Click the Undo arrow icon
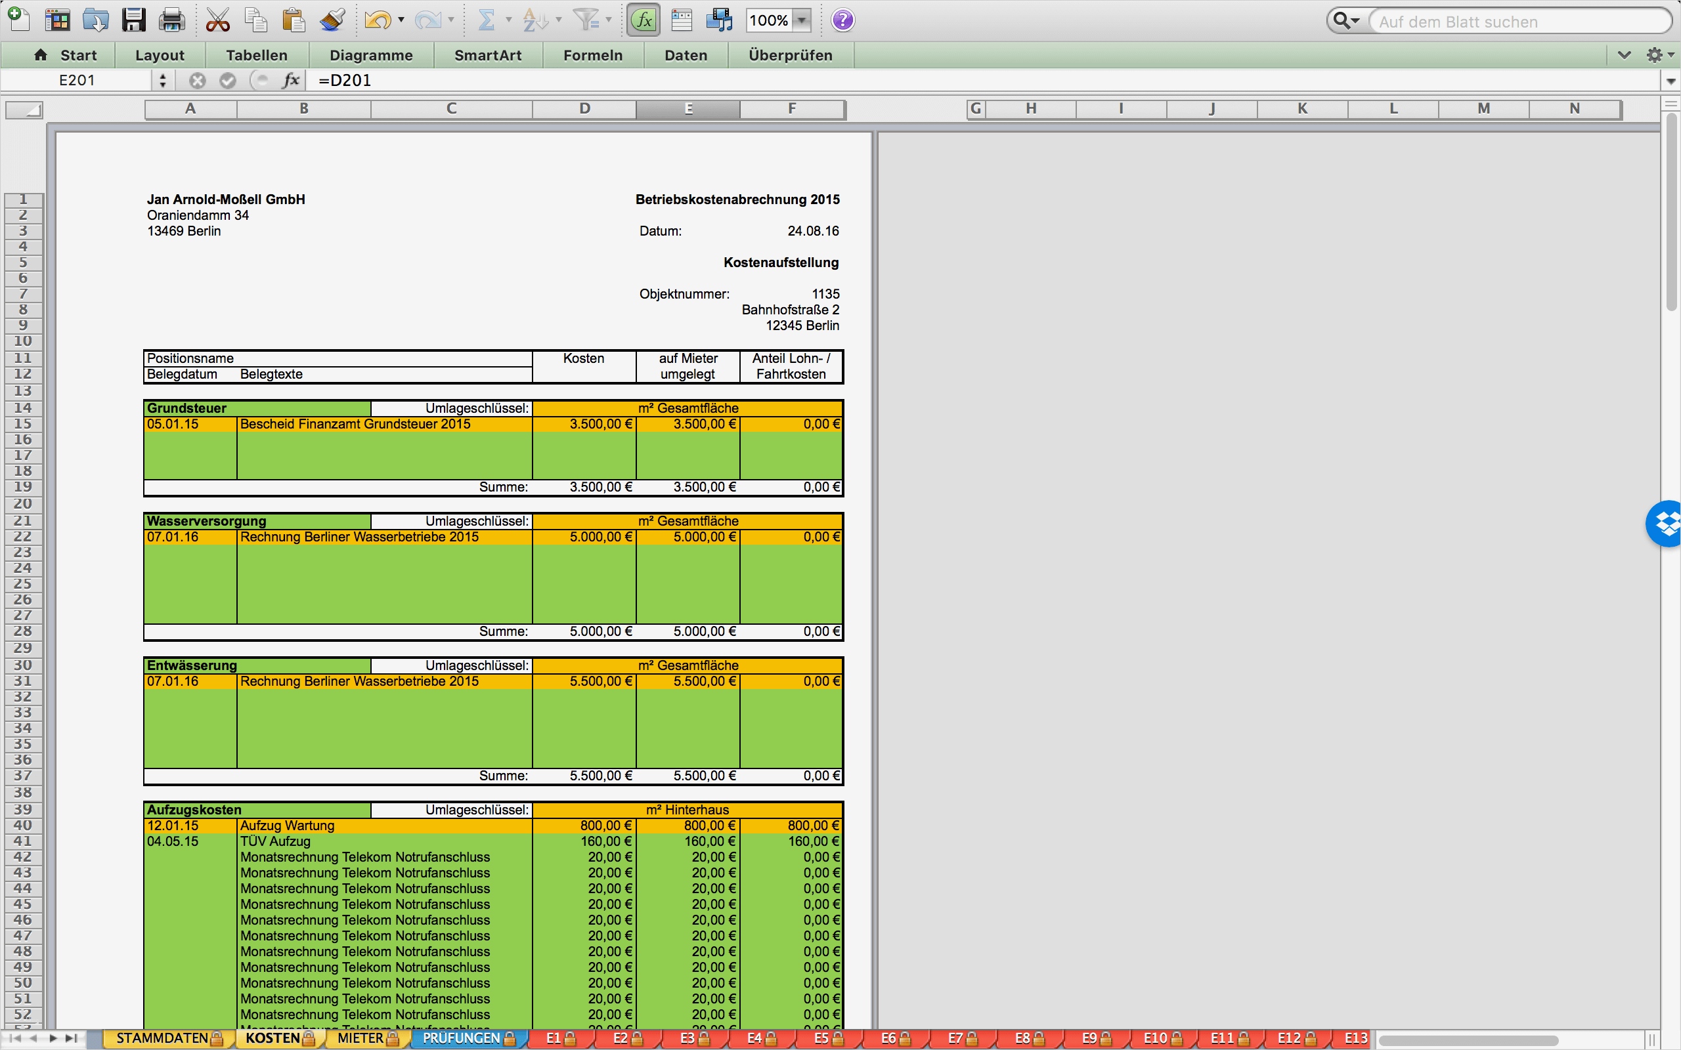The width and height of the screenshot is (1681, 1050). [380, 20]
